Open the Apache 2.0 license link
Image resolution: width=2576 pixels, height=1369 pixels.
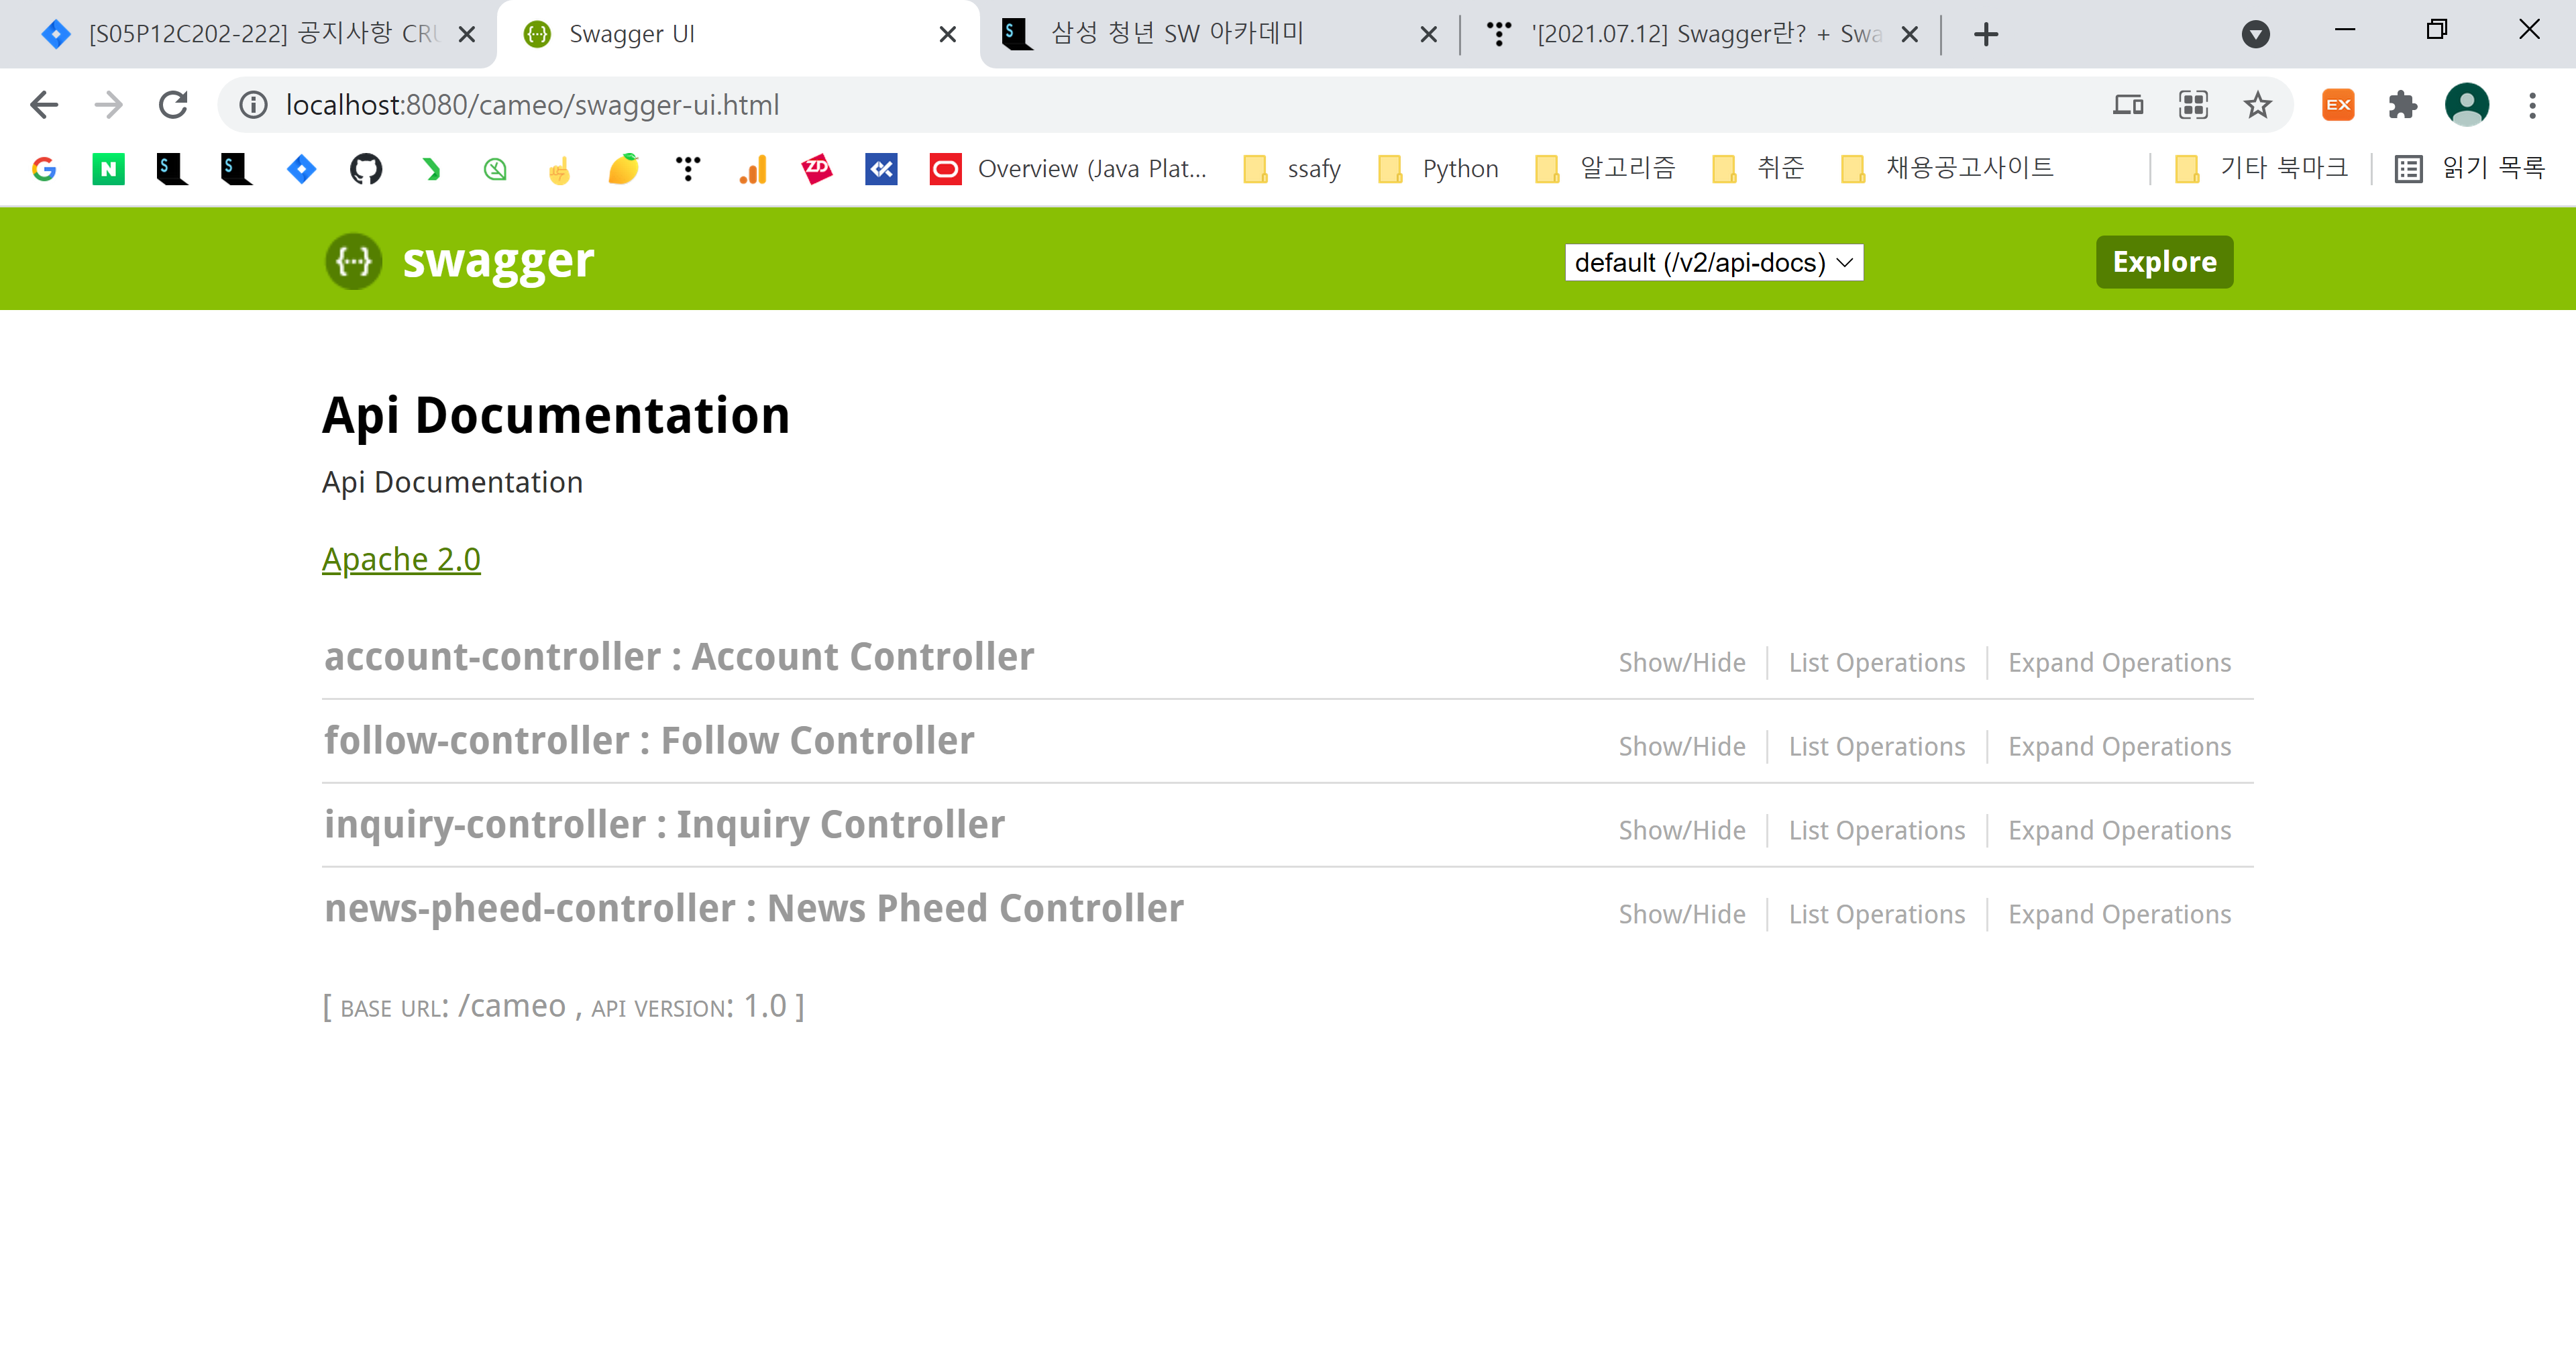pos(401,560)
